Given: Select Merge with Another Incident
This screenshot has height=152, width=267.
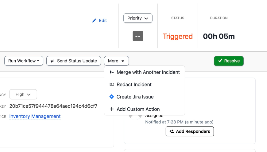Looking at the screenshot, I should tap(148, 72).
